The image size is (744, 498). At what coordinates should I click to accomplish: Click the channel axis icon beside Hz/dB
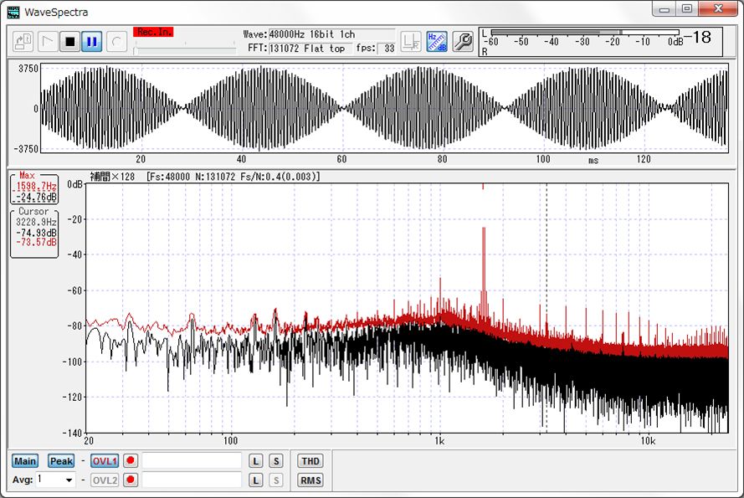(x=411, y=41)
